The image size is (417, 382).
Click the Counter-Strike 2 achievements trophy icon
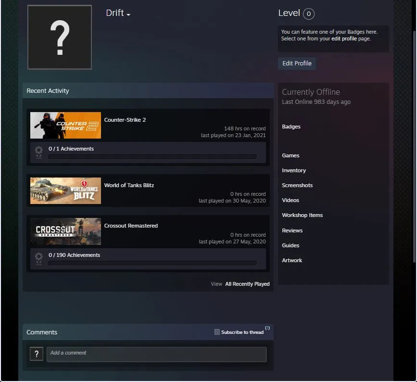pos(39,152)
